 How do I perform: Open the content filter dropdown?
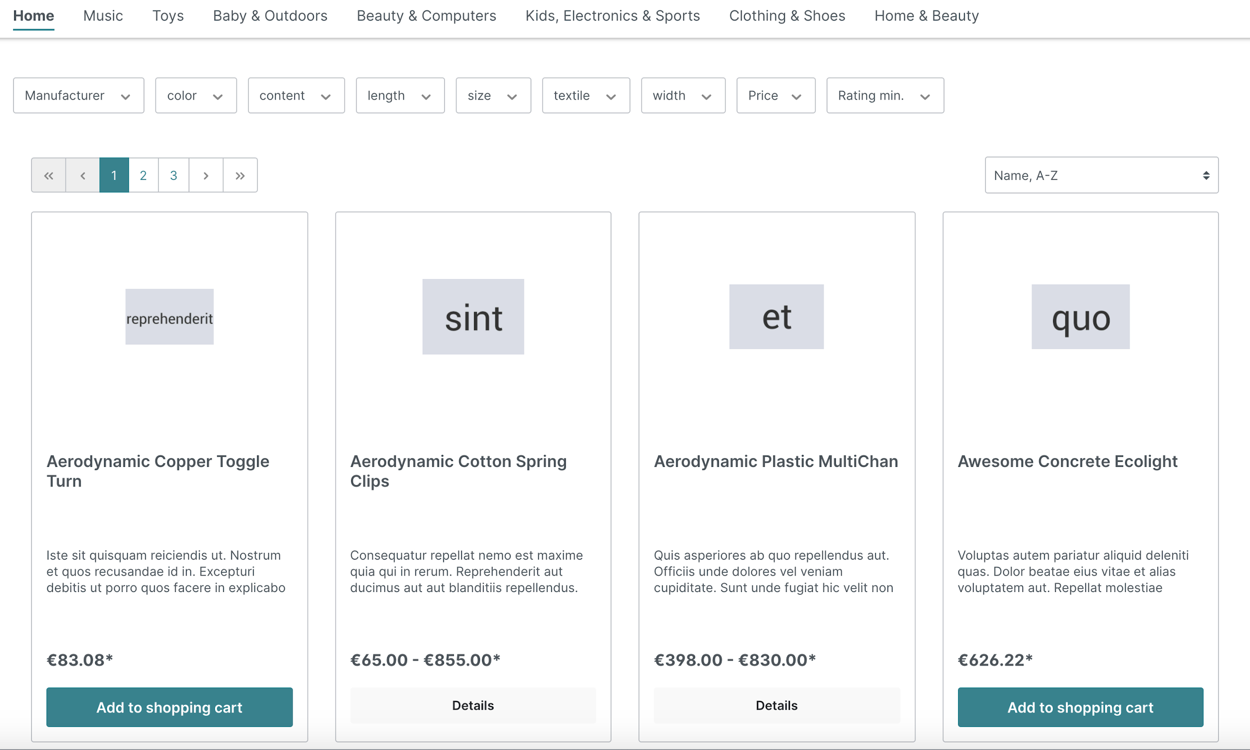coord(296,94)
